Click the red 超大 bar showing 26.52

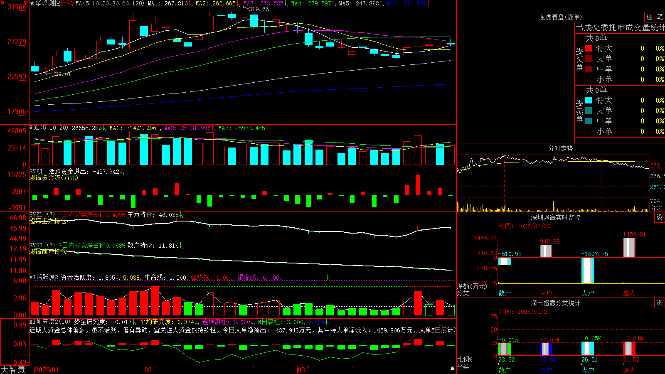(629, 349)
